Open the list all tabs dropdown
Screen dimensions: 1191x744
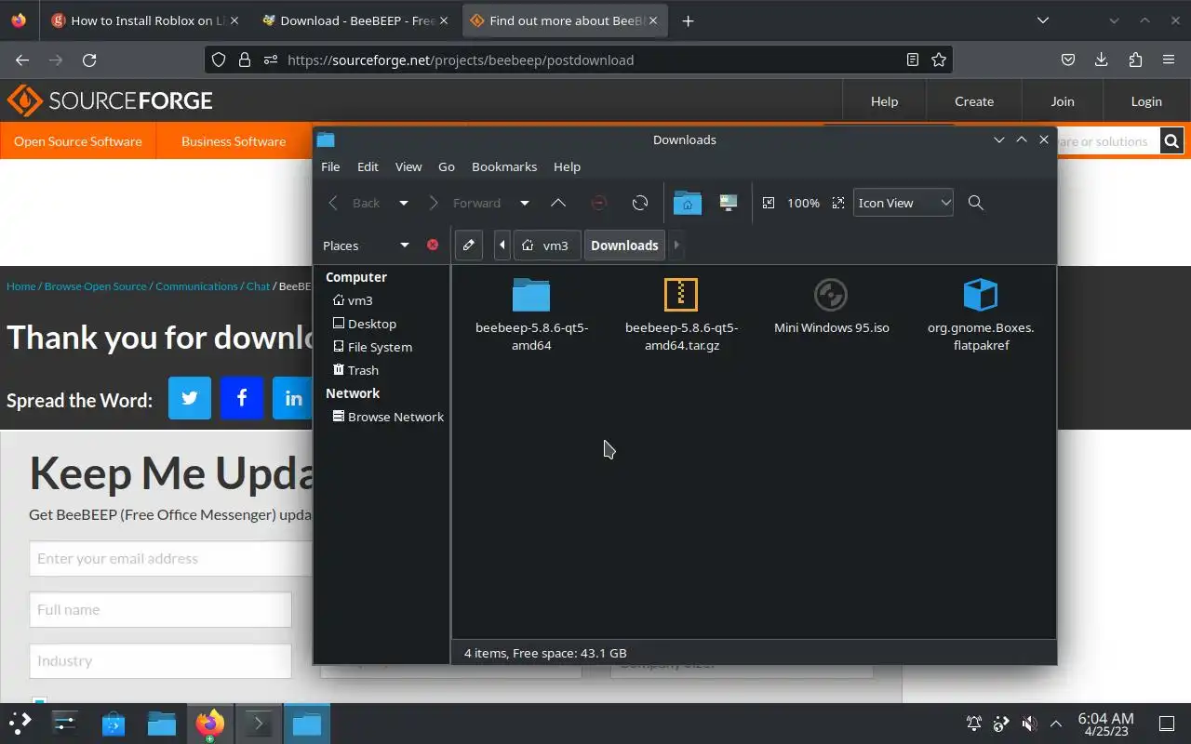(x=1043, y=20)
